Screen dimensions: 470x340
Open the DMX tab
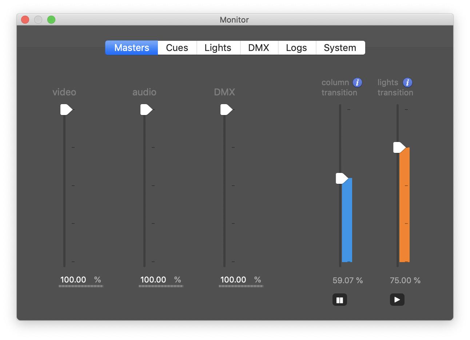[258, 48]
